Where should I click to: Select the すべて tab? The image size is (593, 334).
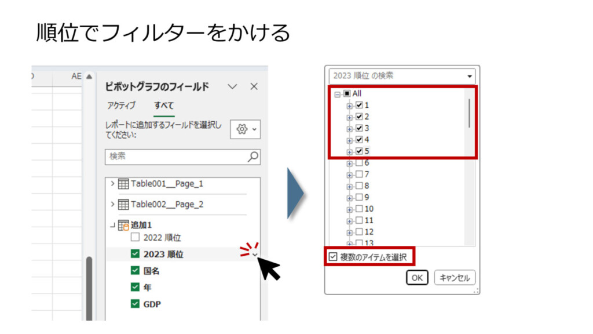coord(164,106)
